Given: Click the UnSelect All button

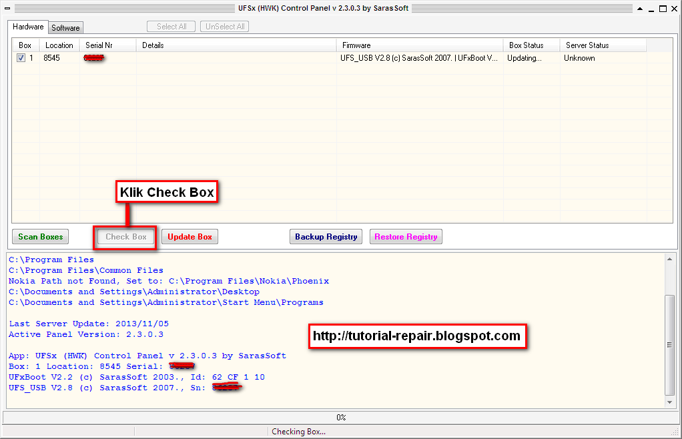Looking at the screenshot, I should (225, 27).
